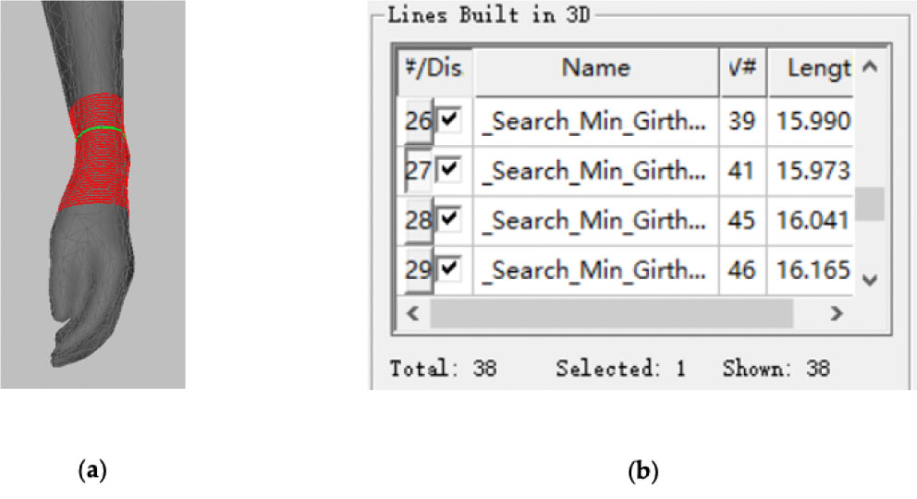Click the green girth line on wrist
917x499 pixels.
(100, 131)
